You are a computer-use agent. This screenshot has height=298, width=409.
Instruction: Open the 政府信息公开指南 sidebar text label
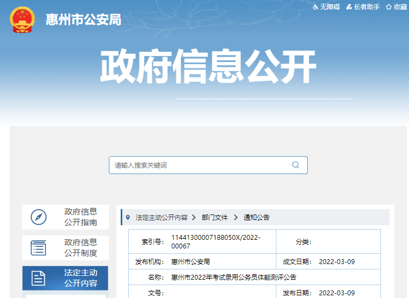(x=81, y=217)
